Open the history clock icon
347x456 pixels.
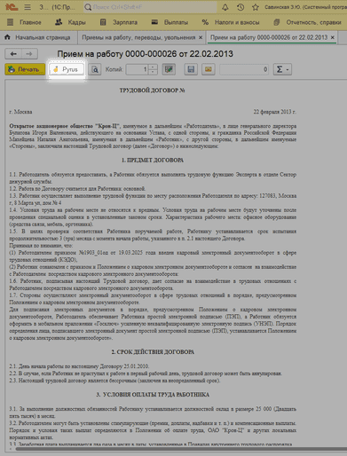point(241,7)
